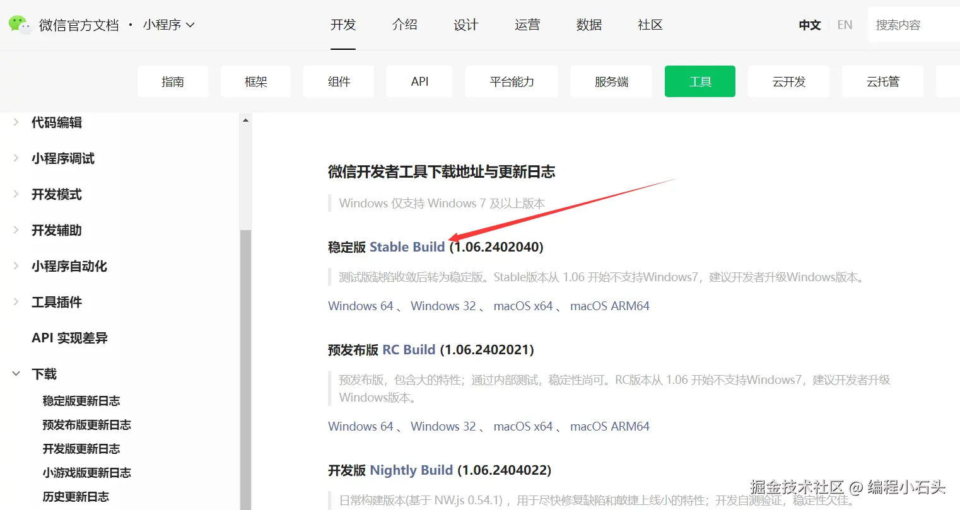This screenshot has height=510, width=960.
Task: Download Stable Build Windows 64
Action: [x=361, y=306]
